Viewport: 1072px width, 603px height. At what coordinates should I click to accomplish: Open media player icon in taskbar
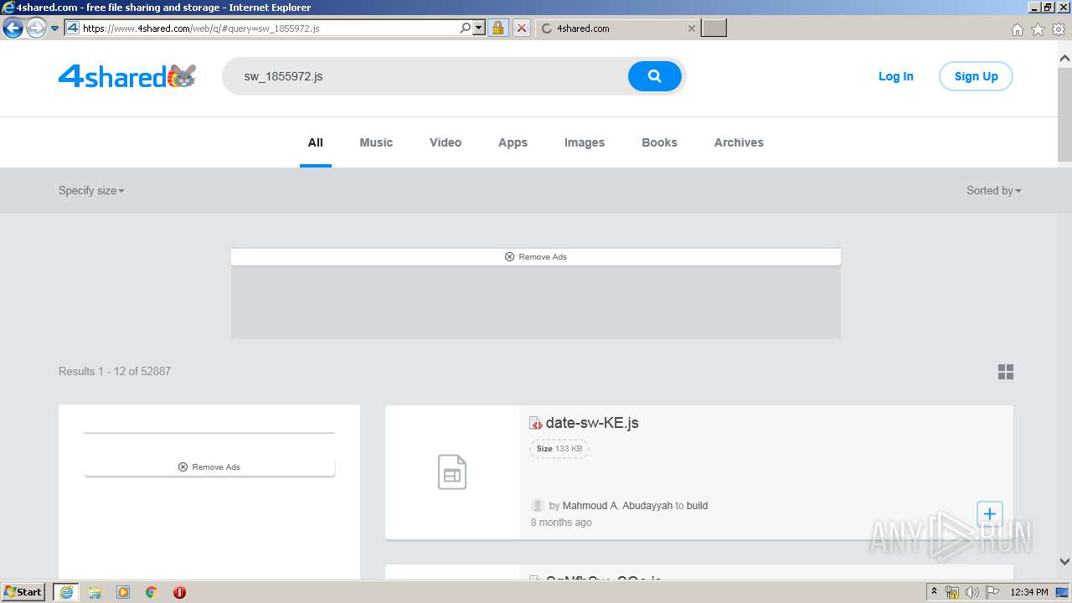[x=123, y=592]
